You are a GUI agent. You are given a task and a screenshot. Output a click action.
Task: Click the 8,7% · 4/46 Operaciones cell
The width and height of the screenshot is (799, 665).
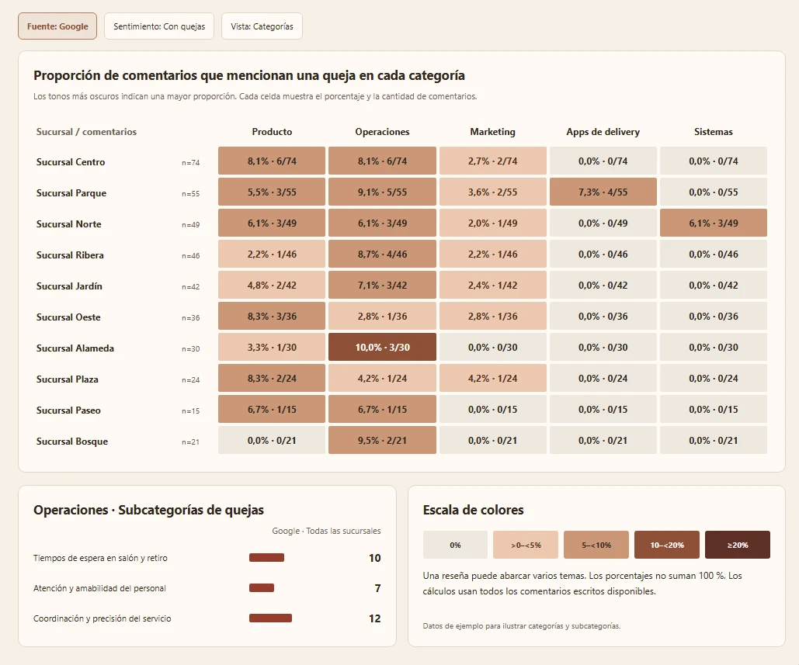tap(382, 254)
